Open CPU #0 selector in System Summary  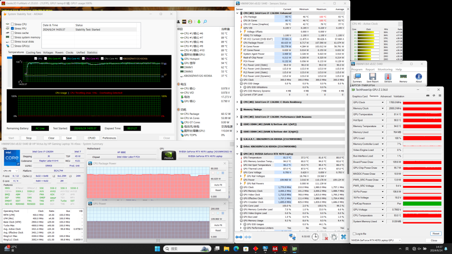[x=10, y=171]
